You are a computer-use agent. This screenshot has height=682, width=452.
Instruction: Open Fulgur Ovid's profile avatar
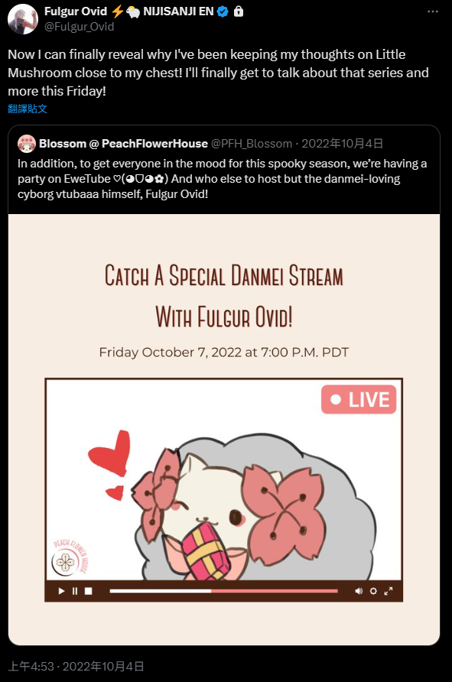click(x=23, y=19)
